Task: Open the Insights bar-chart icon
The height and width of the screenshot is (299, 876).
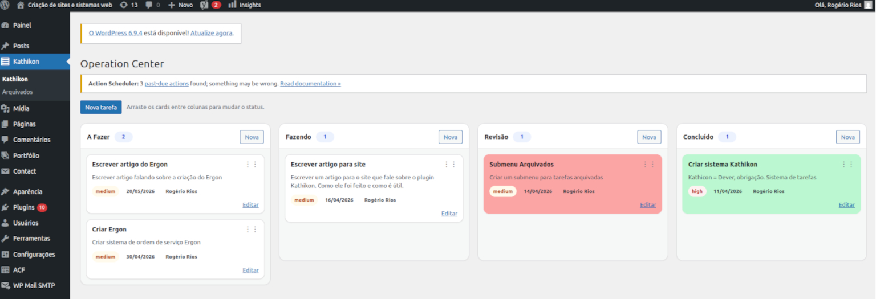Action: 233,5
